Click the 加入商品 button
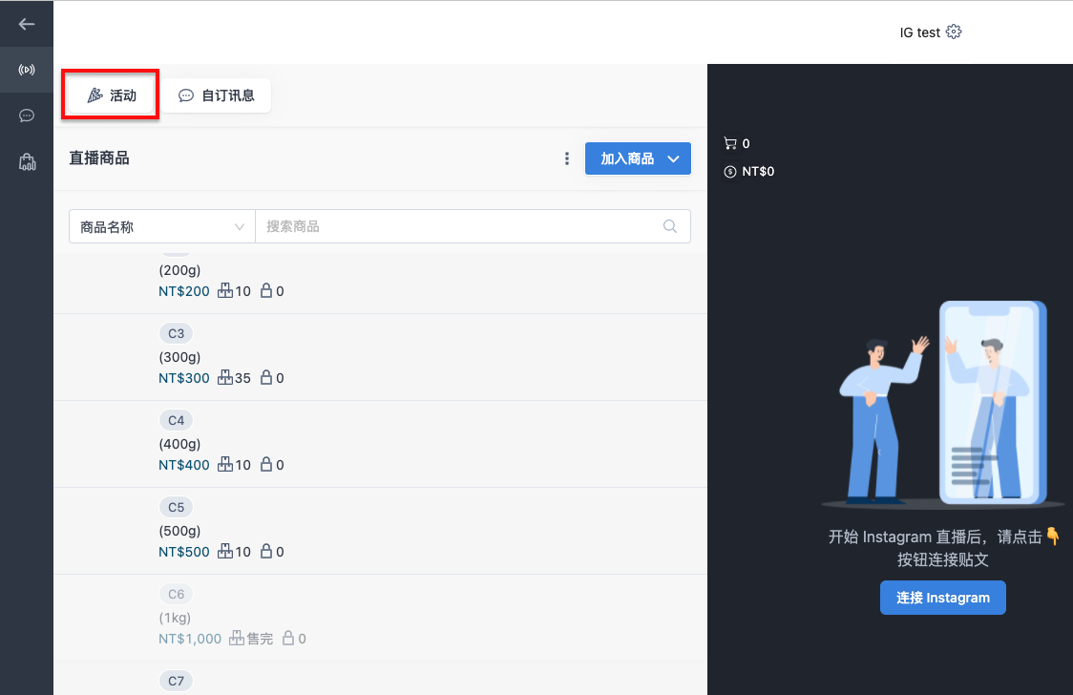The width and height of the screenshot is (1073, 695). 638,158
